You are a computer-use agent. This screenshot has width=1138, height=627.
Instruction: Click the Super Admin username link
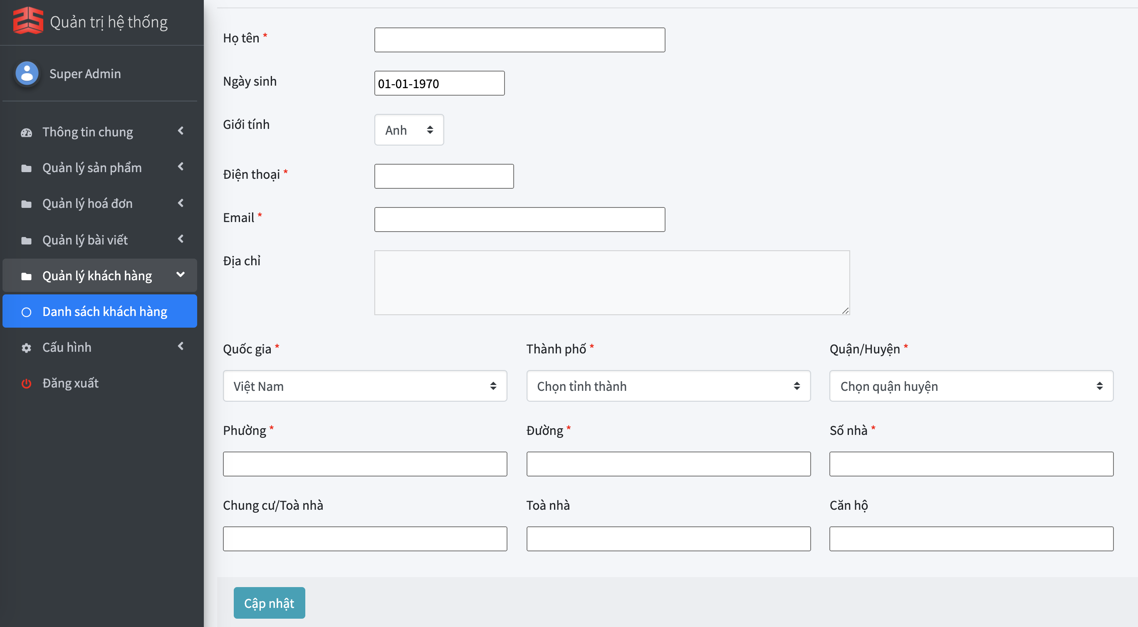pos(85,74)
